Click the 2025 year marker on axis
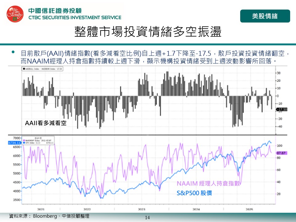The height and width of the screenshot is (222, 296). point(249,209)
